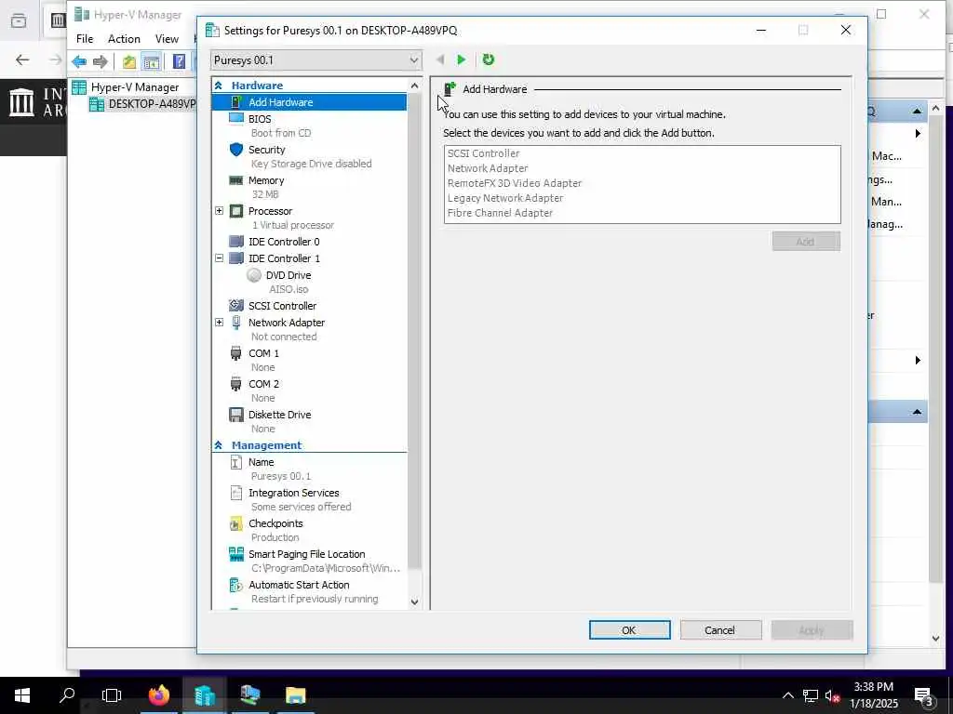
Task: Click the Integration Services icon
Action: coord(235,493)
